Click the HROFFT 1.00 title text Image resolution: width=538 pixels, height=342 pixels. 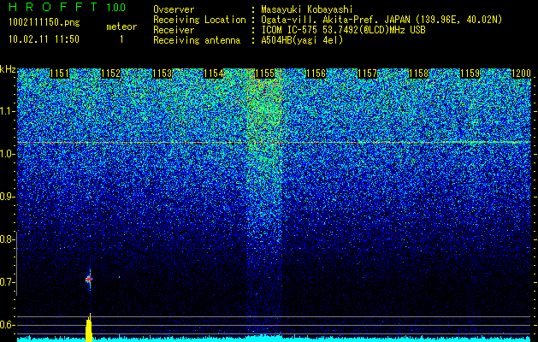click(67, 7)
